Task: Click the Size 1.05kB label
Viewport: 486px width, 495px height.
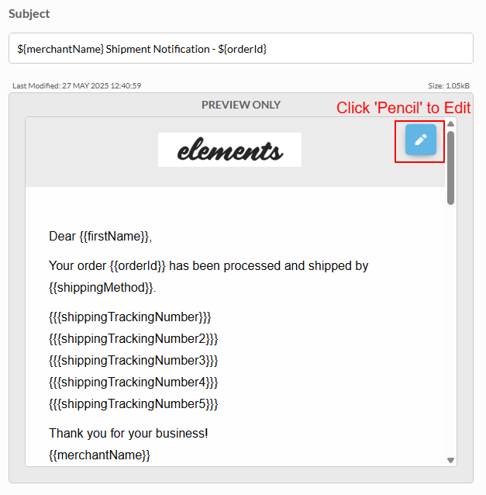Action: (449, 85)
